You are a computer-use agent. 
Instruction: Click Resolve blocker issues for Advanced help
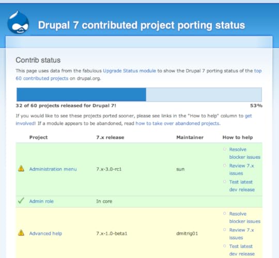click(x=245, y=218)
